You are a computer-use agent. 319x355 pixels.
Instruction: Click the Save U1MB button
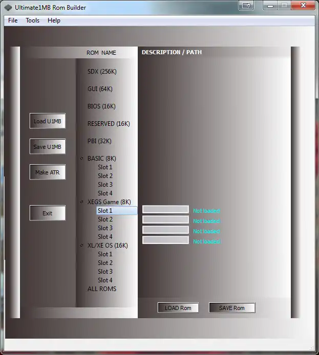[48, 146]
